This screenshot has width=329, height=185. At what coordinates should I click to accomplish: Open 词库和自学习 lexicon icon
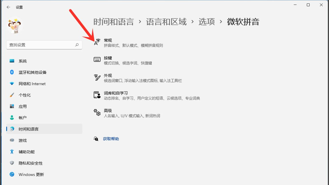[x=97, y=95]
